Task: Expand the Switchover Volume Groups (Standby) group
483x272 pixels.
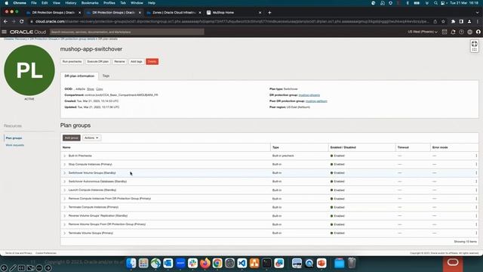Action: (65, 173)
